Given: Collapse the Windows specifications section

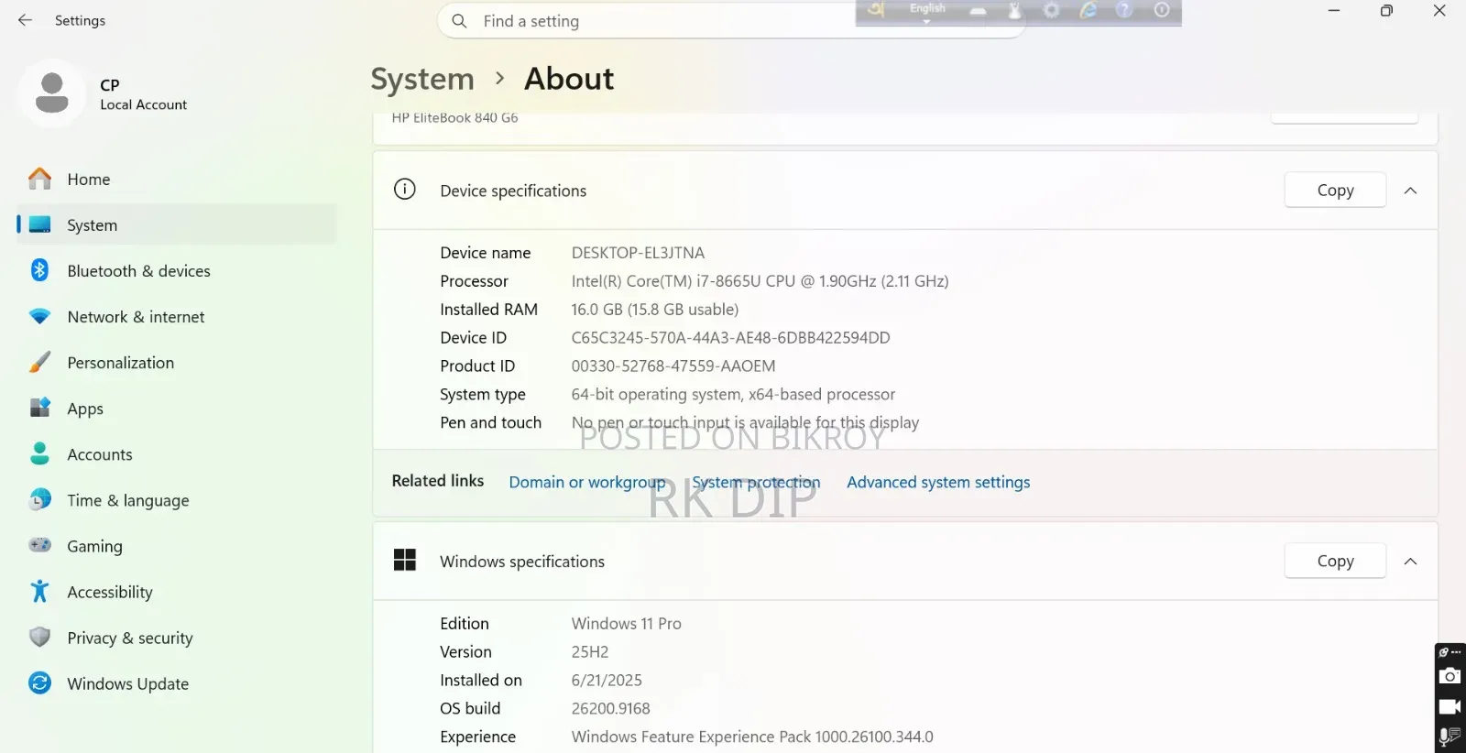Looking at the screenshot, I should [x=1411, y=561].
